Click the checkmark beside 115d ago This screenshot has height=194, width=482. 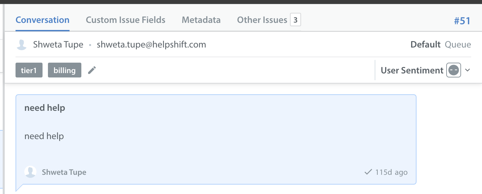pyautogui.click(x=368, y=172)
